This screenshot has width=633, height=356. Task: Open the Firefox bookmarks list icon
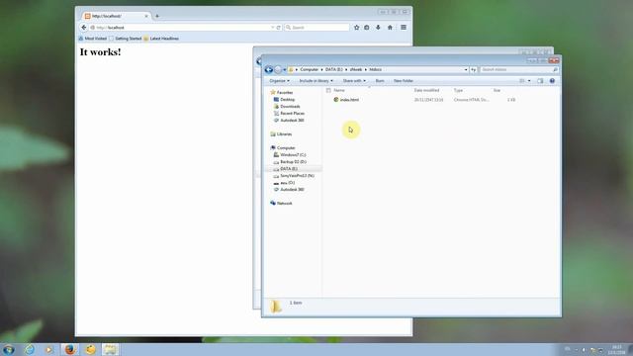367,28
